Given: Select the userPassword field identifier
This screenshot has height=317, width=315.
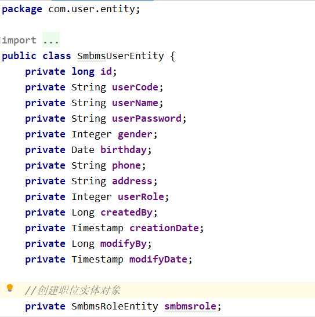Looking at the screenshot, I should tap(147, 119).
